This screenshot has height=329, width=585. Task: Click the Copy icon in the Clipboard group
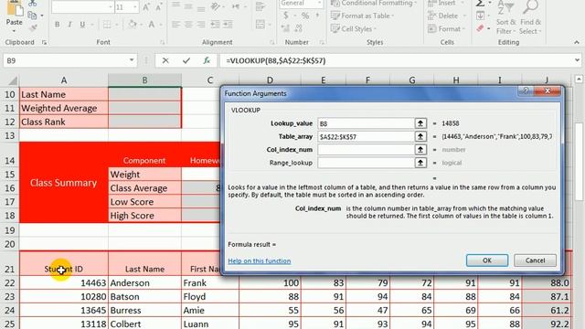[33, 16]
